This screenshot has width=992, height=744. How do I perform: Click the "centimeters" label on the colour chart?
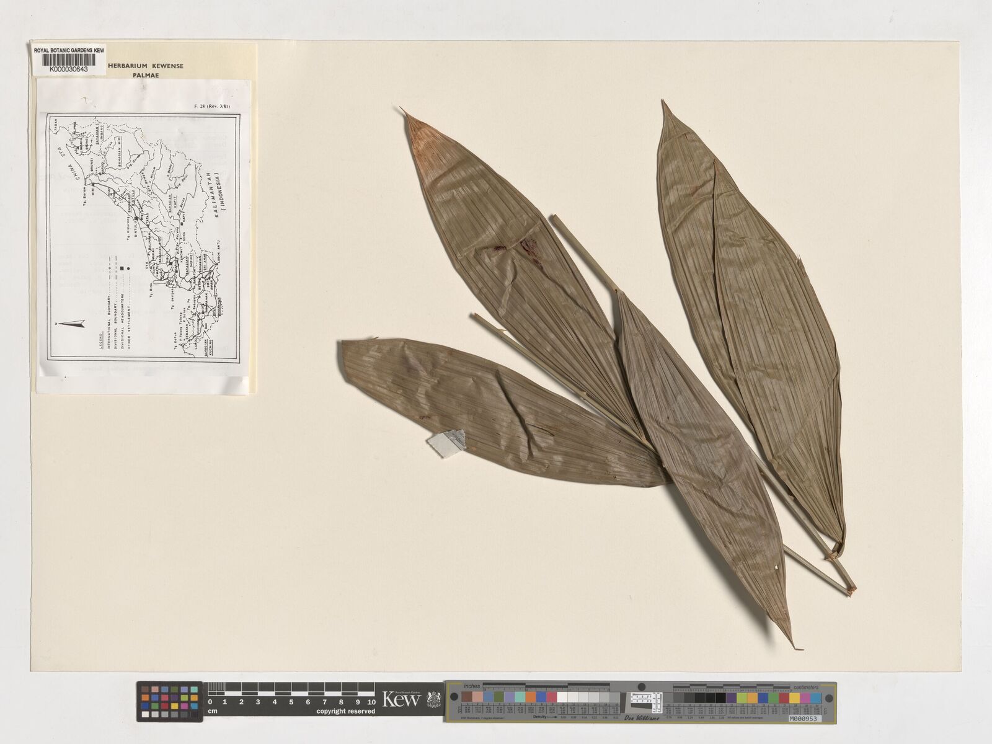tap(806, 686)
